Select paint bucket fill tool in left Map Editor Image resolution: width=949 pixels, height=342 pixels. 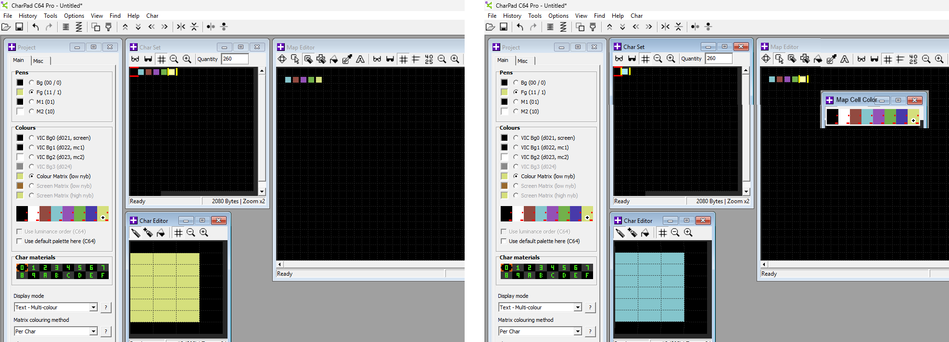tap(334, 59)
